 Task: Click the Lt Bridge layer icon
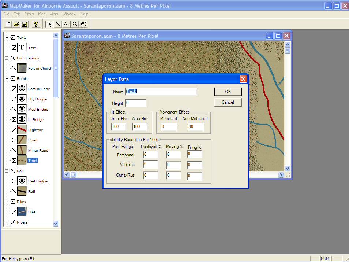coord(22,119)
